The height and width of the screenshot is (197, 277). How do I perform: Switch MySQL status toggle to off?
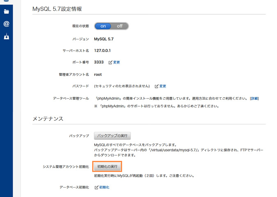coord(120,26)
